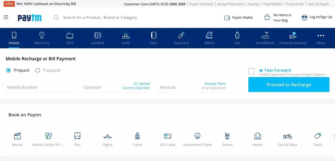Image resolution: width=335 pixels, height=161 pixels.
Task: Click the orange Offer badge
Action: pos(9,4)
